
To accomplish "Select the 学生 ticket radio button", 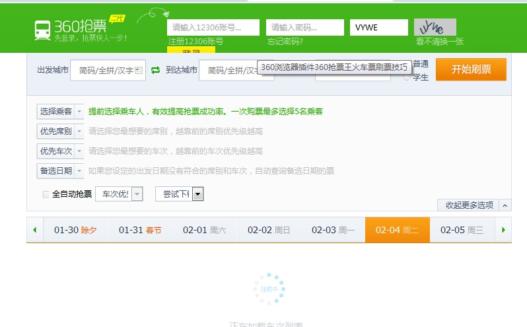I will (x=407, y=77).
